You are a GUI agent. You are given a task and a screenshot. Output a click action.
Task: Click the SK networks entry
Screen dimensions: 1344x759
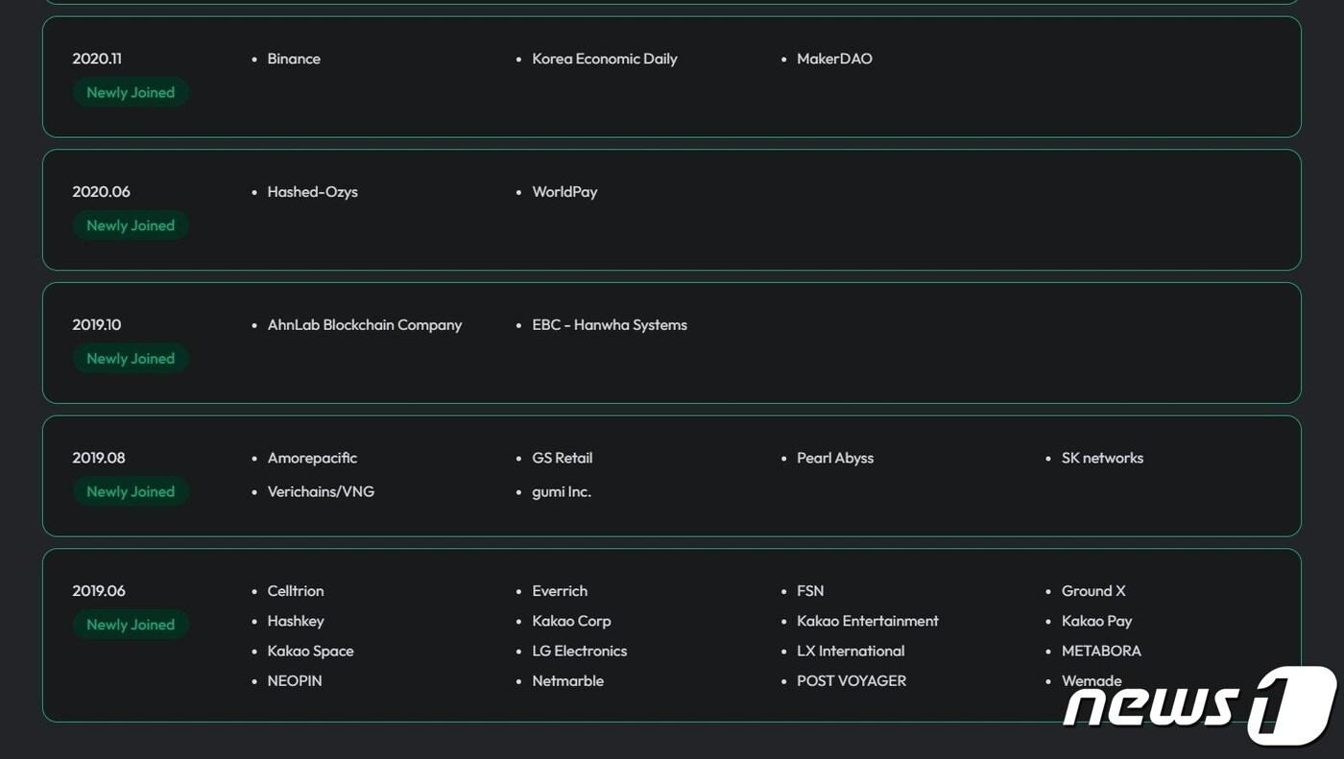point(1102,458)
